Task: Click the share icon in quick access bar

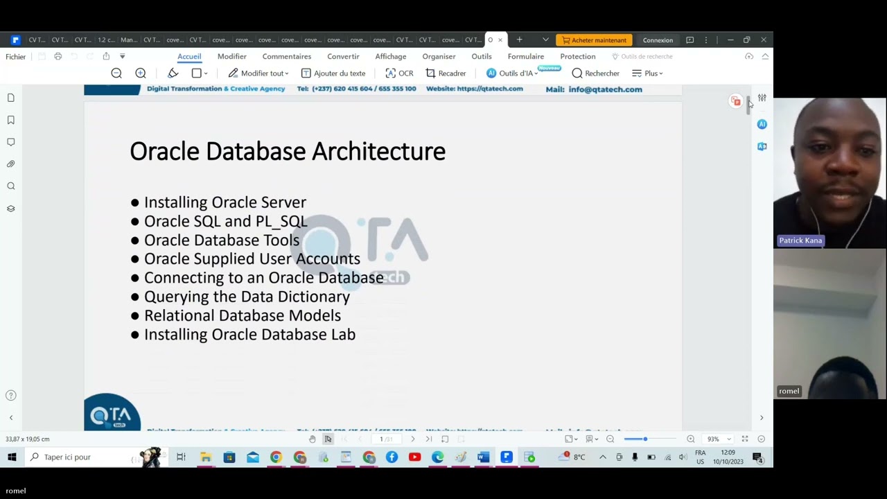Action: pos(106,56)
